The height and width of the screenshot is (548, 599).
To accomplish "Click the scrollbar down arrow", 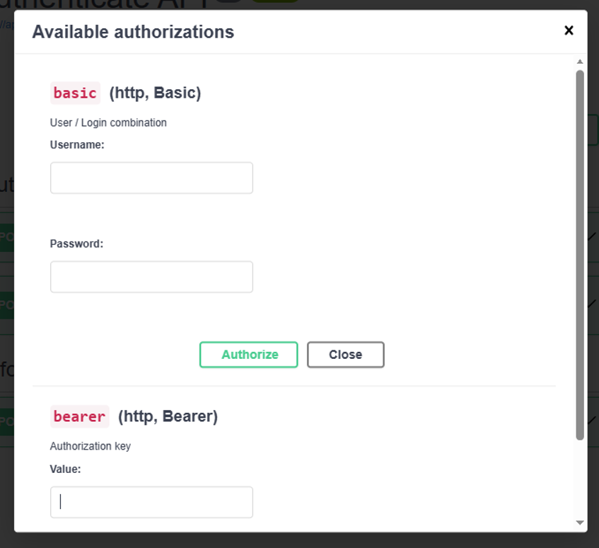I will [579, 523].
